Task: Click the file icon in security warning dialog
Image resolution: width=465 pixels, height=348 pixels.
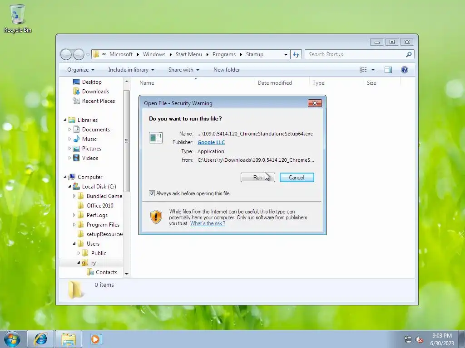Action: 156,138
